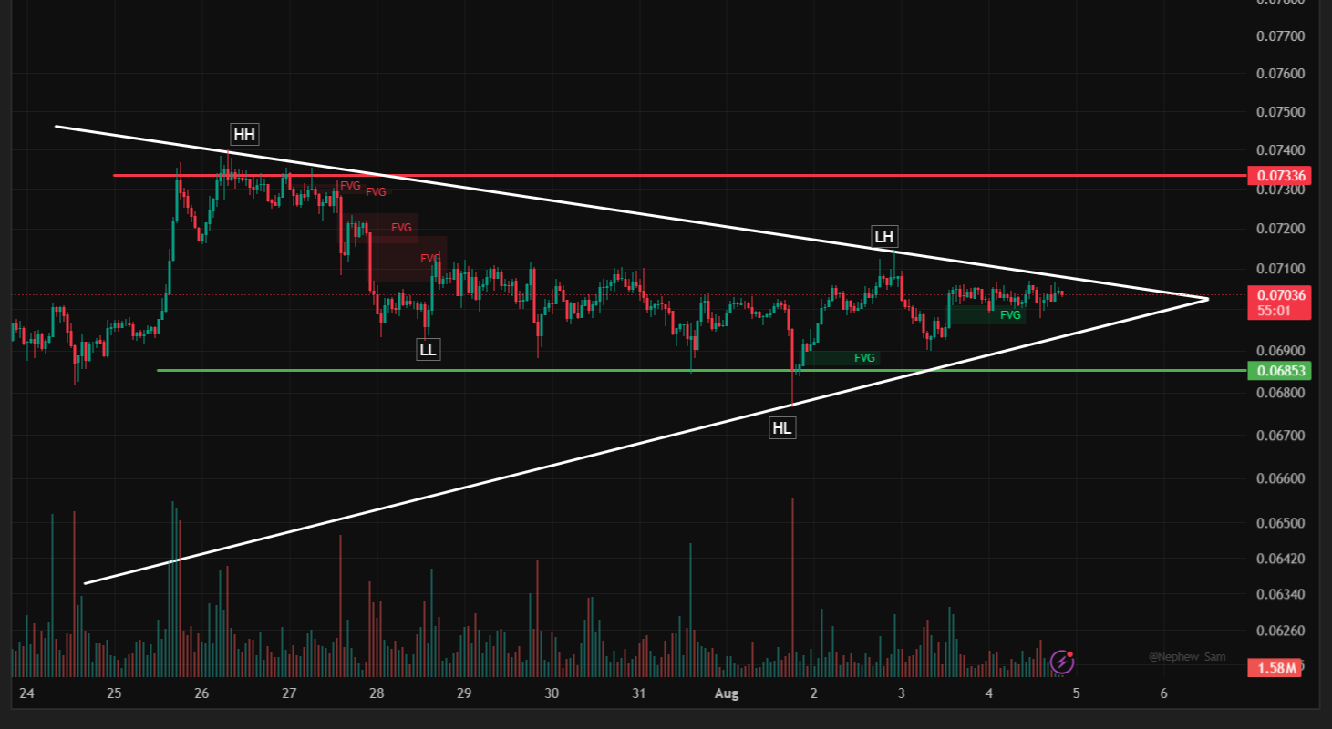
Task: Click date 26 on the time axis
Action: [x=201, y=693]
